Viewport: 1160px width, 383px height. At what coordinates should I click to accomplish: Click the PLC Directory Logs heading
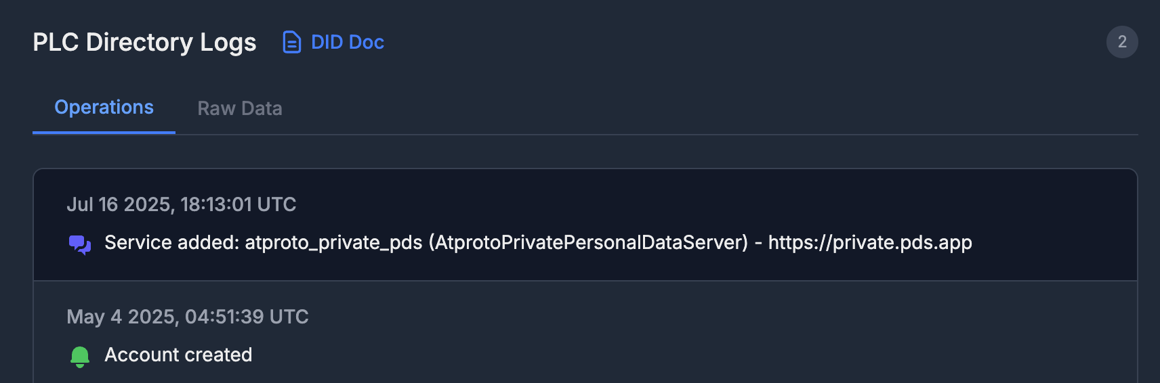[x=144, y=42]
